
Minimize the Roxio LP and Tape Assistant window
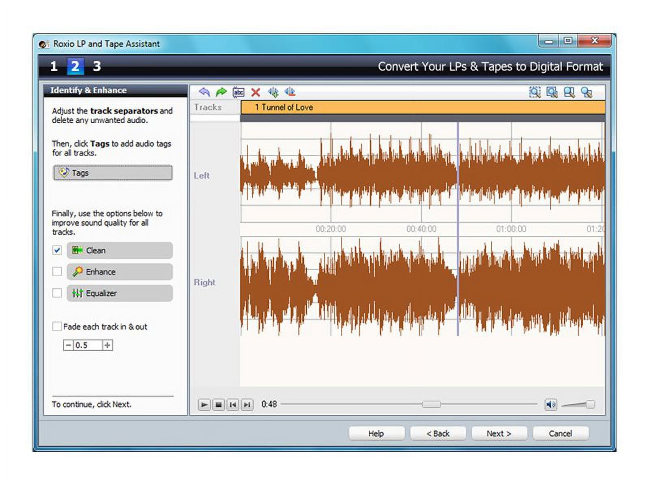[x=548, y=41]
